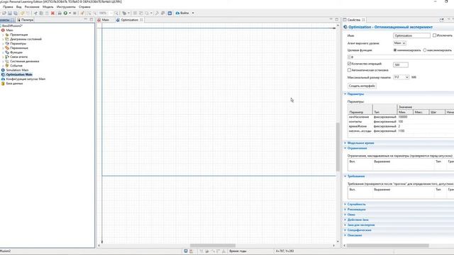Viewport: 454px width, 255px height.
Task: Click the red Delete X toolbar icon
Action: (x=52, y=13)
